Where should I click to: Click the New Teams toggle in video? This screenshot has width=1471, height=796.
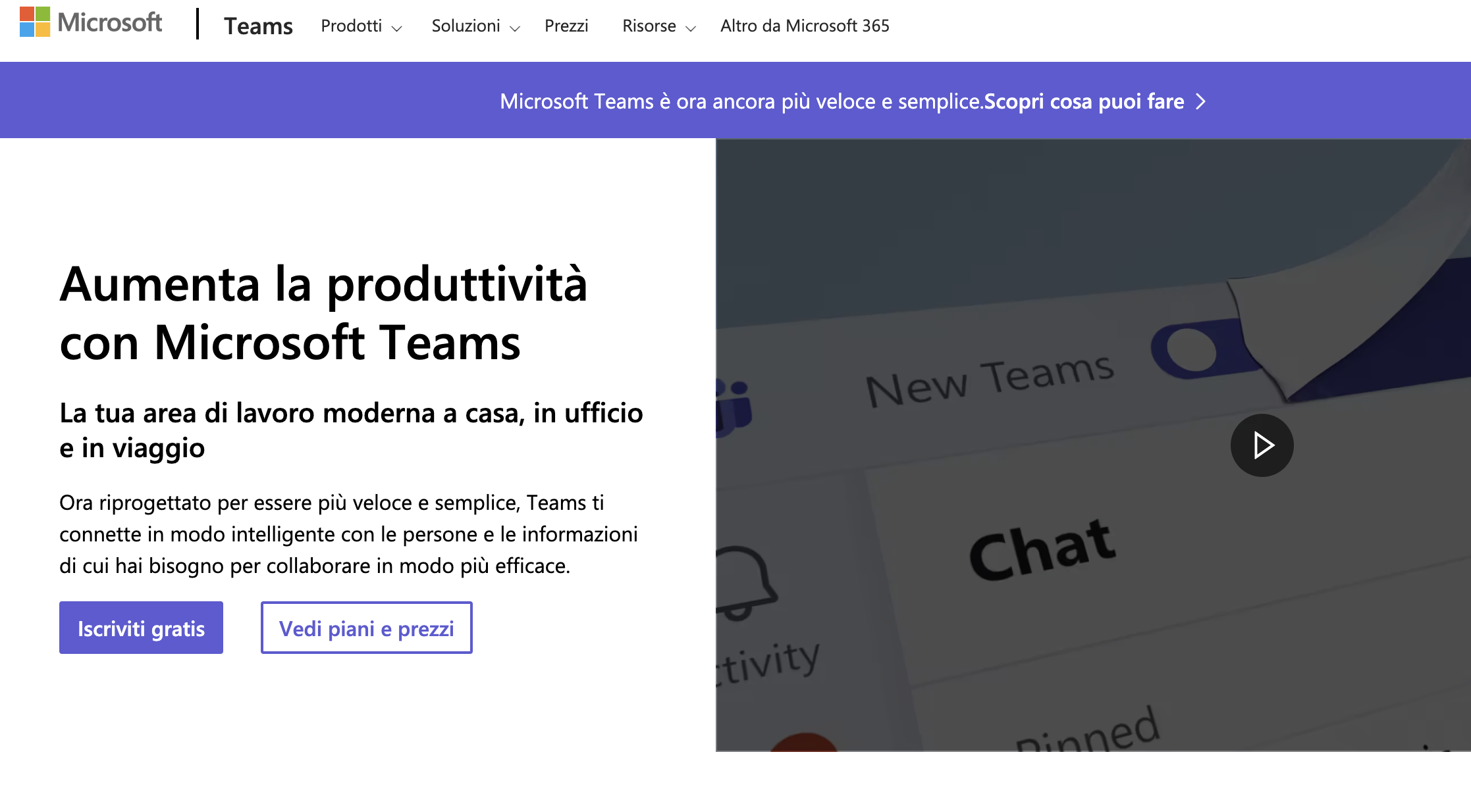click(1197, 350)
